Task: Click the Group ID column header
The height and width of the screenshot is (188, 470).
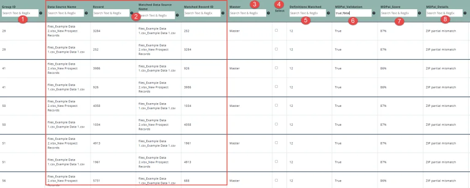Action: click(9, 6)
